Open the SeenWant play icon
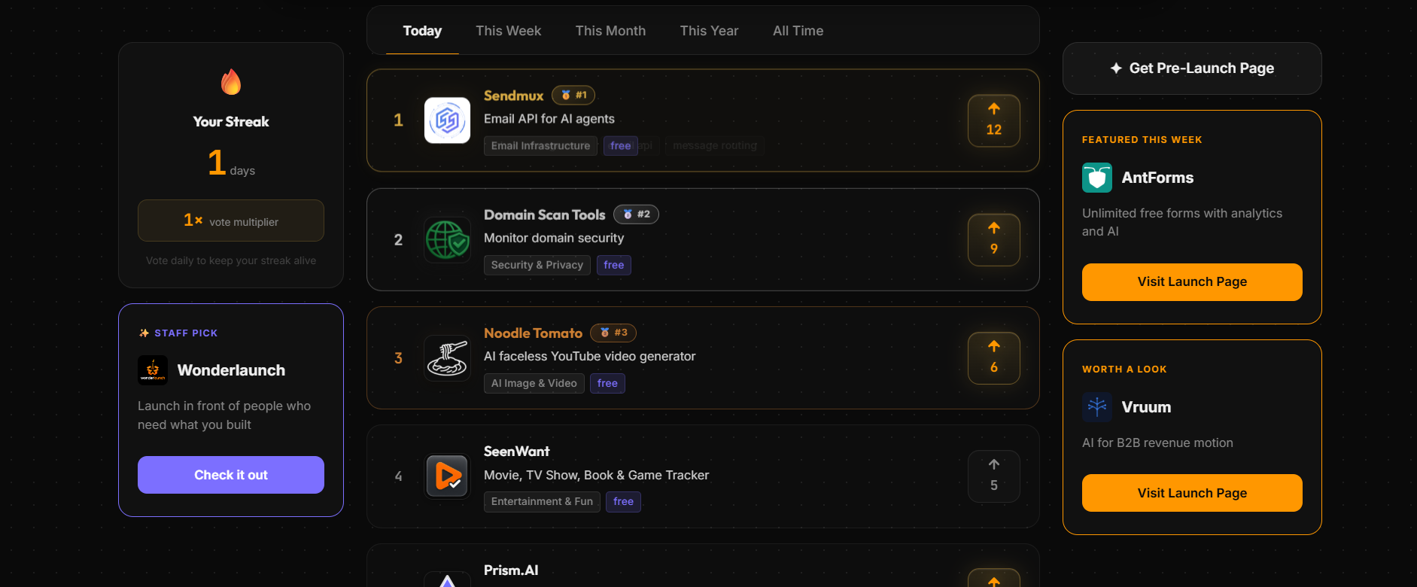The height and width of the screenshot is (587, 1417). point(447,476)
